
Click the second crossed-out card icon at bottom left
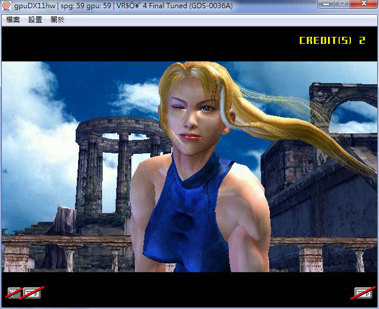coord(32,293)
